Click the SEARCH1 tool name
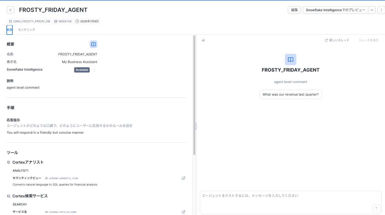The height and width of the screenshot is (215, 385). (x=20, y=205)
